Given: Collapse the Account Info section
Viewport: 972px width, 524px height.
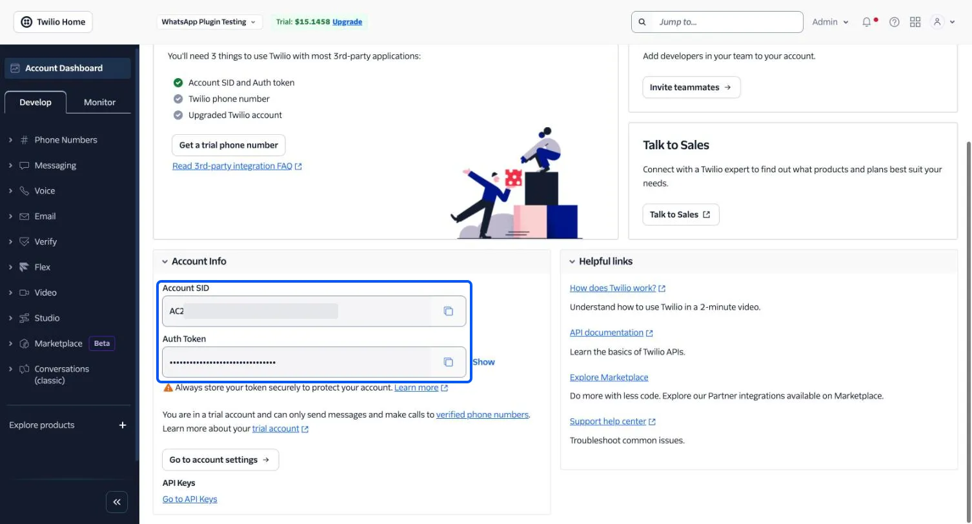Looking at the screenshot, I should click(x=165, y=261).
